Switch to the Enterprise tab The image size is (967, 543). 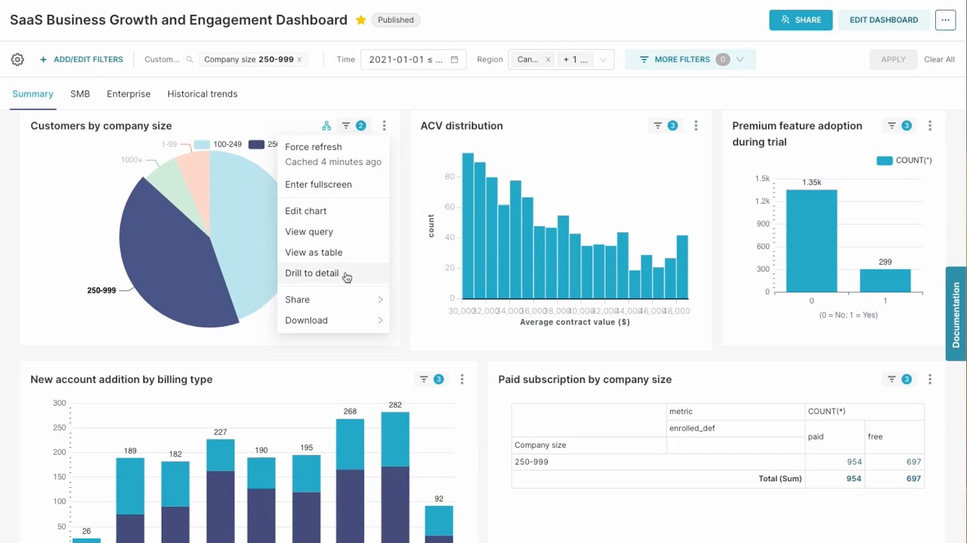[128, 94]
